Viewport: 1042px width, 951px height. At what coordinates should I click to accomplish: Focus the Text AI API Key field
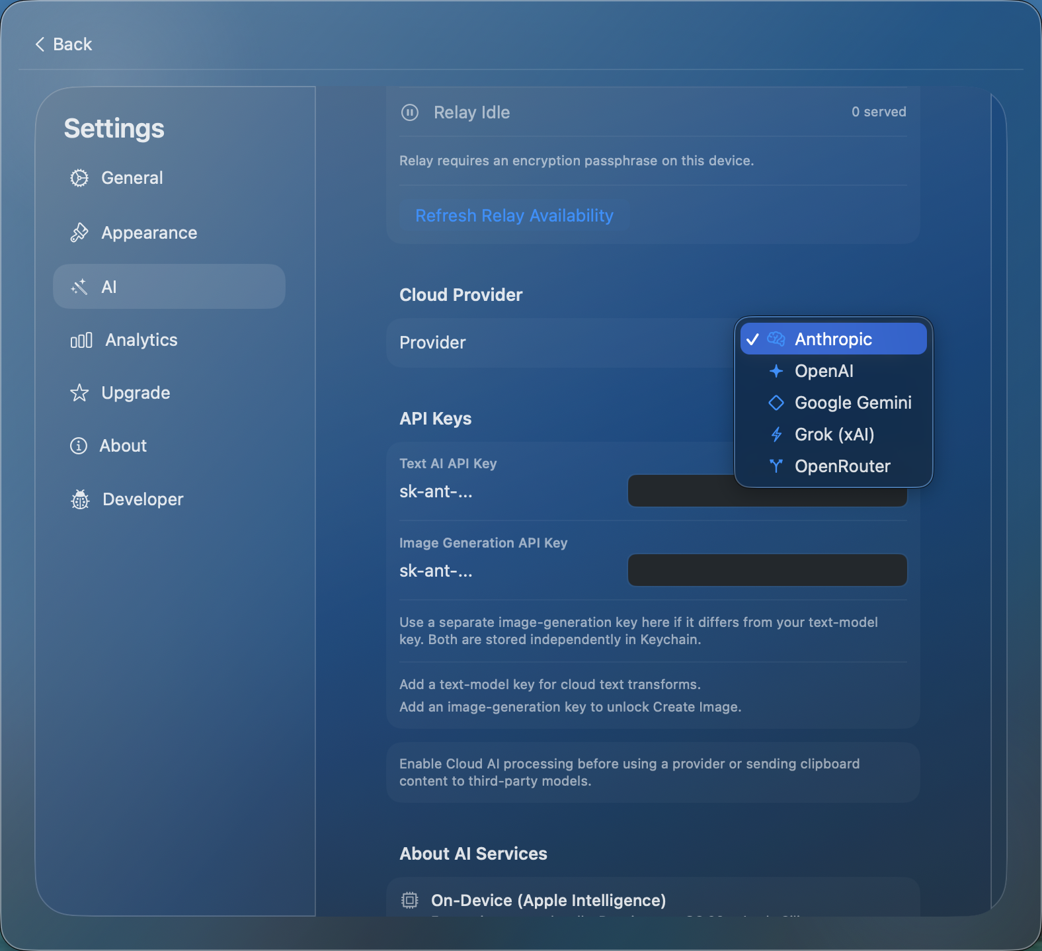pyautogui.click(x=767, y=491)
